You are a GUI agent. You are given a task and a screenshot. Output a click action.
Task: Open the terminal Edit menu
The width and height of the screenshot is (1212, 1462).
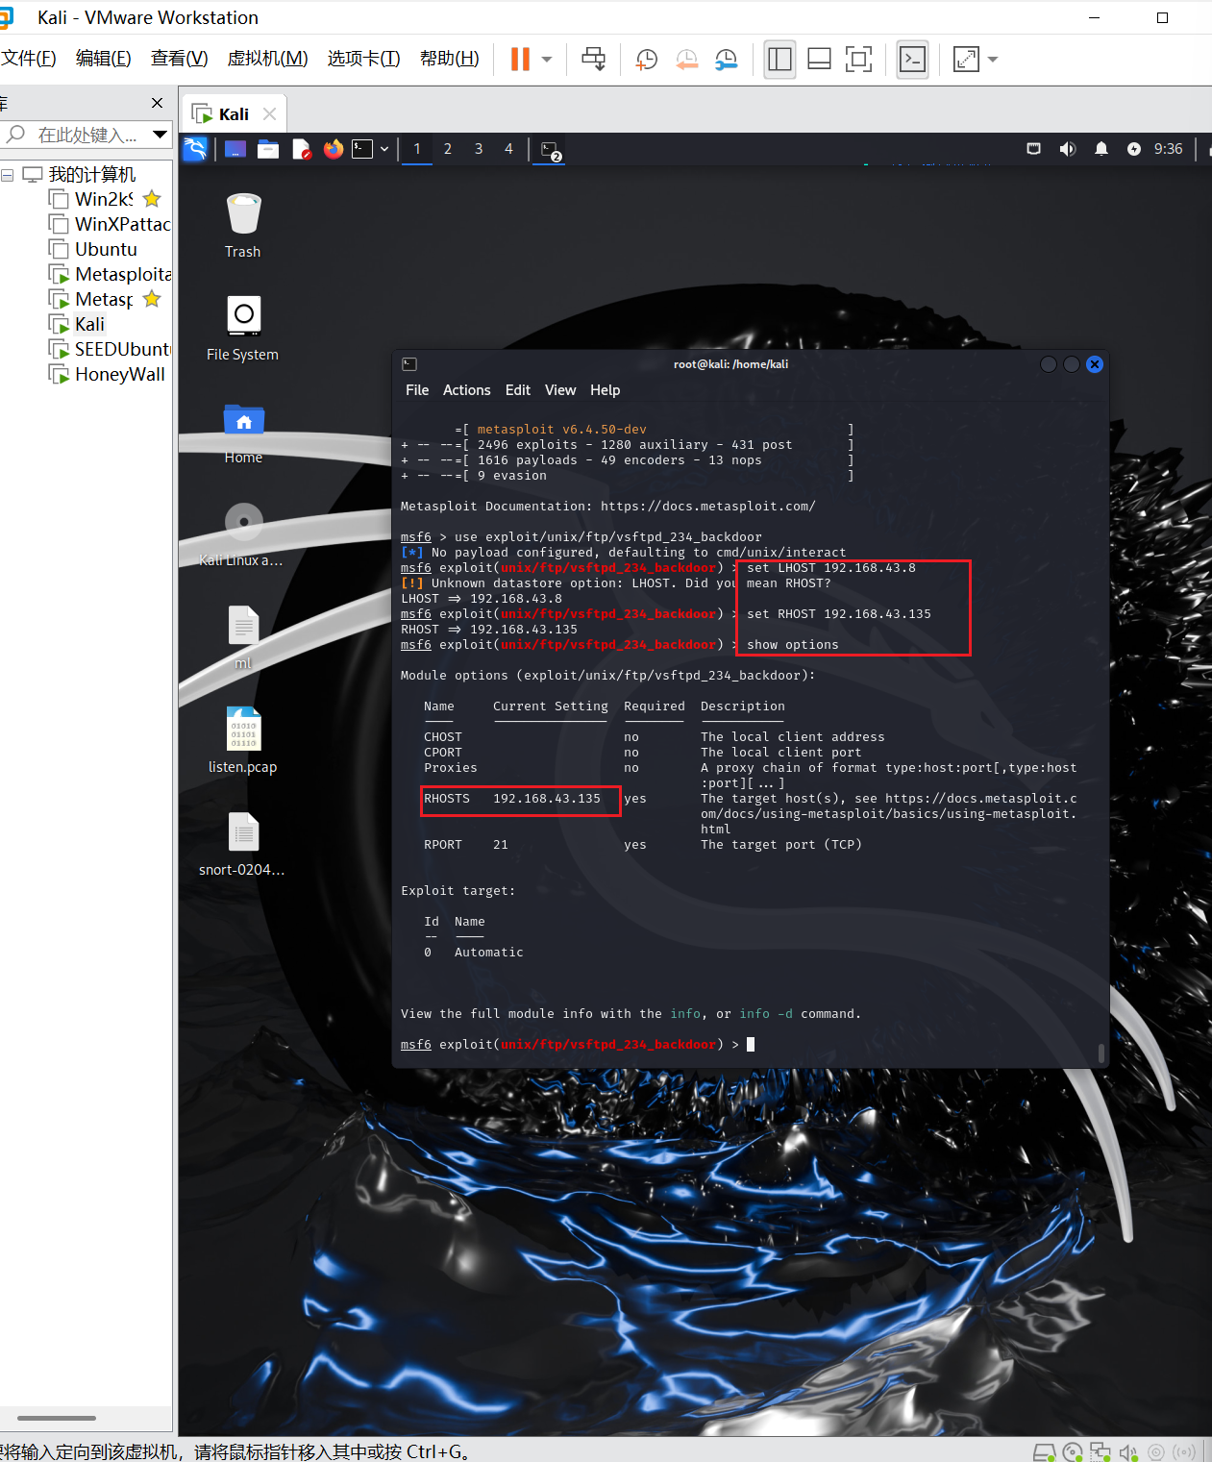[x=518, y=390]
